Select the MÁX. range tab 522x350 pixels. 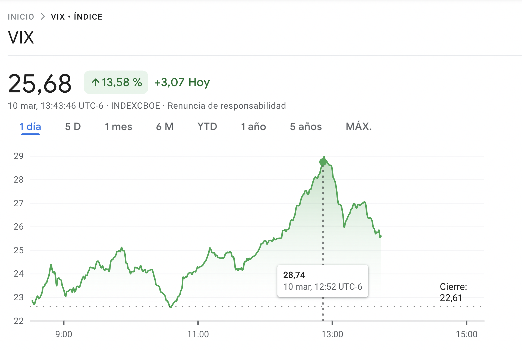tap(359, 127)
